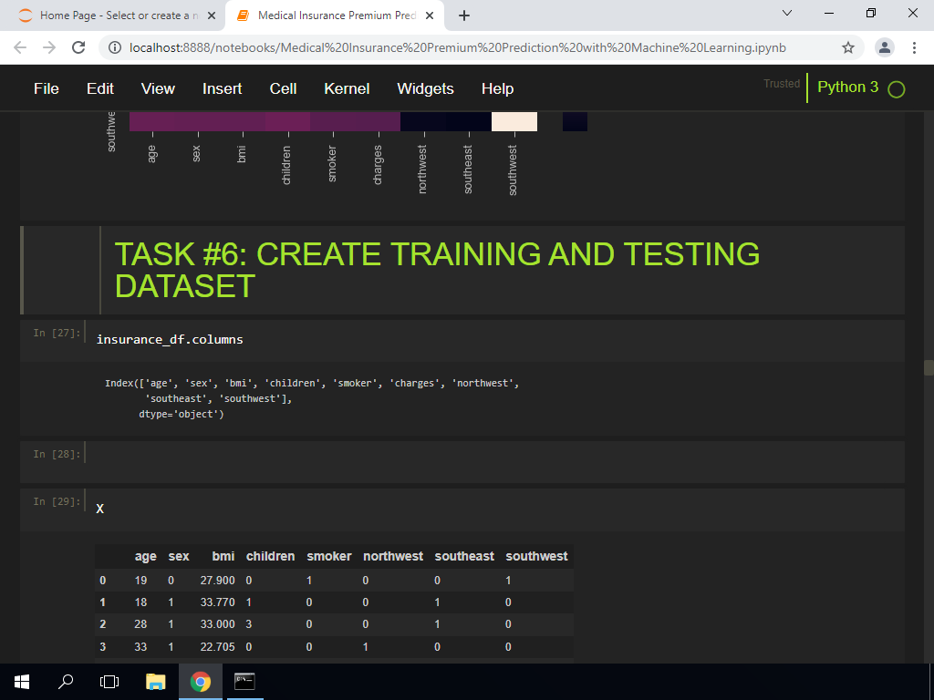Open the View menu
The width and height of the screenshot is (934, 700).
click(x=158, y=88)
